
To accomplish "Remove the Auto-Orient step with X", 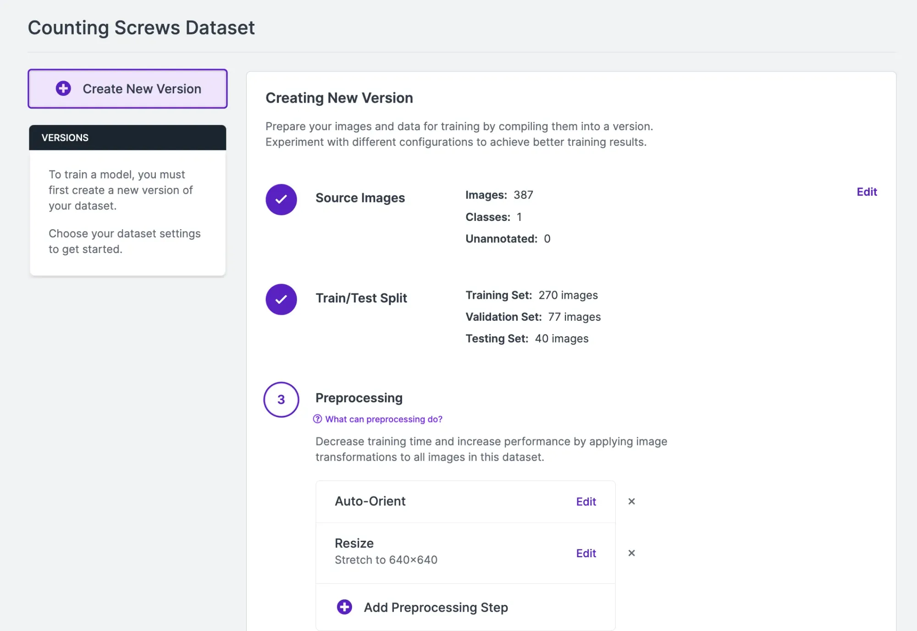I will pyautogui.click(x=631, y=501).
